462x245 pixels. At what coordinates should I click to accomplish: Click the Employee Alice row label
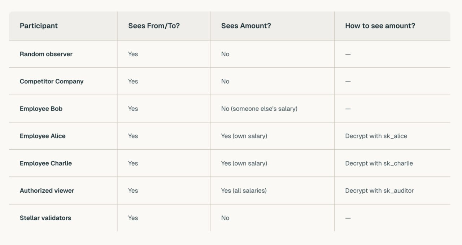click(43, 136)
